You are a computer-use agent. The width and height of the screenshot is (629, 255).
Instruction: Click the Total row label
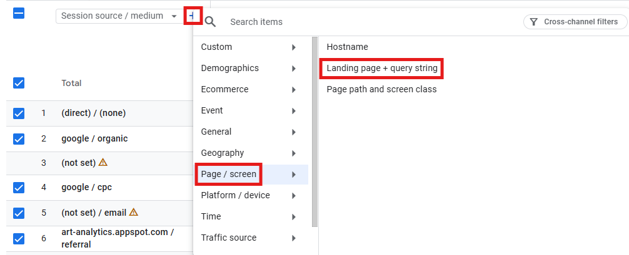(71, 83)
